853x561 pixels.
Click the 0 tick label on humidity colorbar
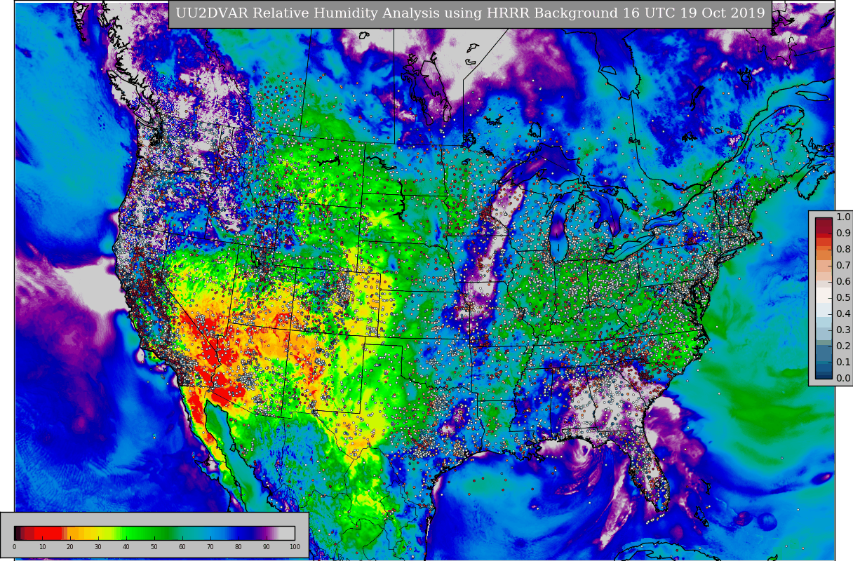[14, 547]
